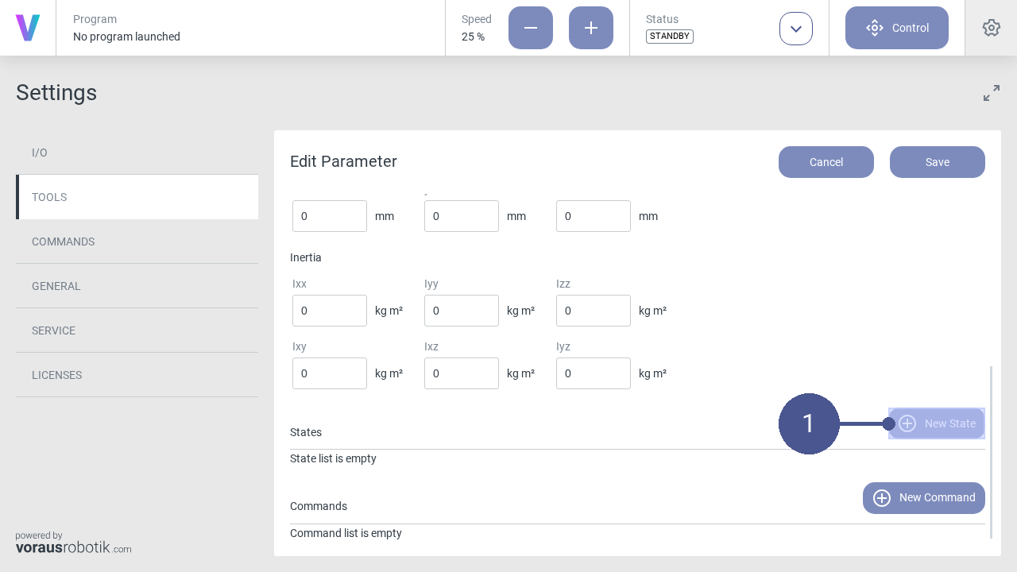The width and height of the screenshot is (1017, 572).
Task: Focus the Iyz inertia input field
Action: click(594, 373)
